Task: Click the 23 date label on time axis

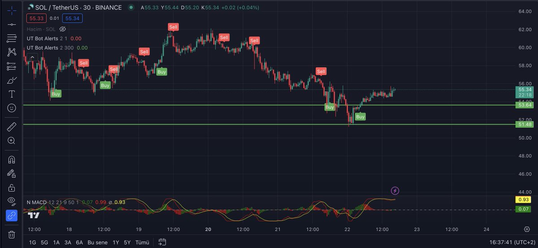Action: [417, 229]
